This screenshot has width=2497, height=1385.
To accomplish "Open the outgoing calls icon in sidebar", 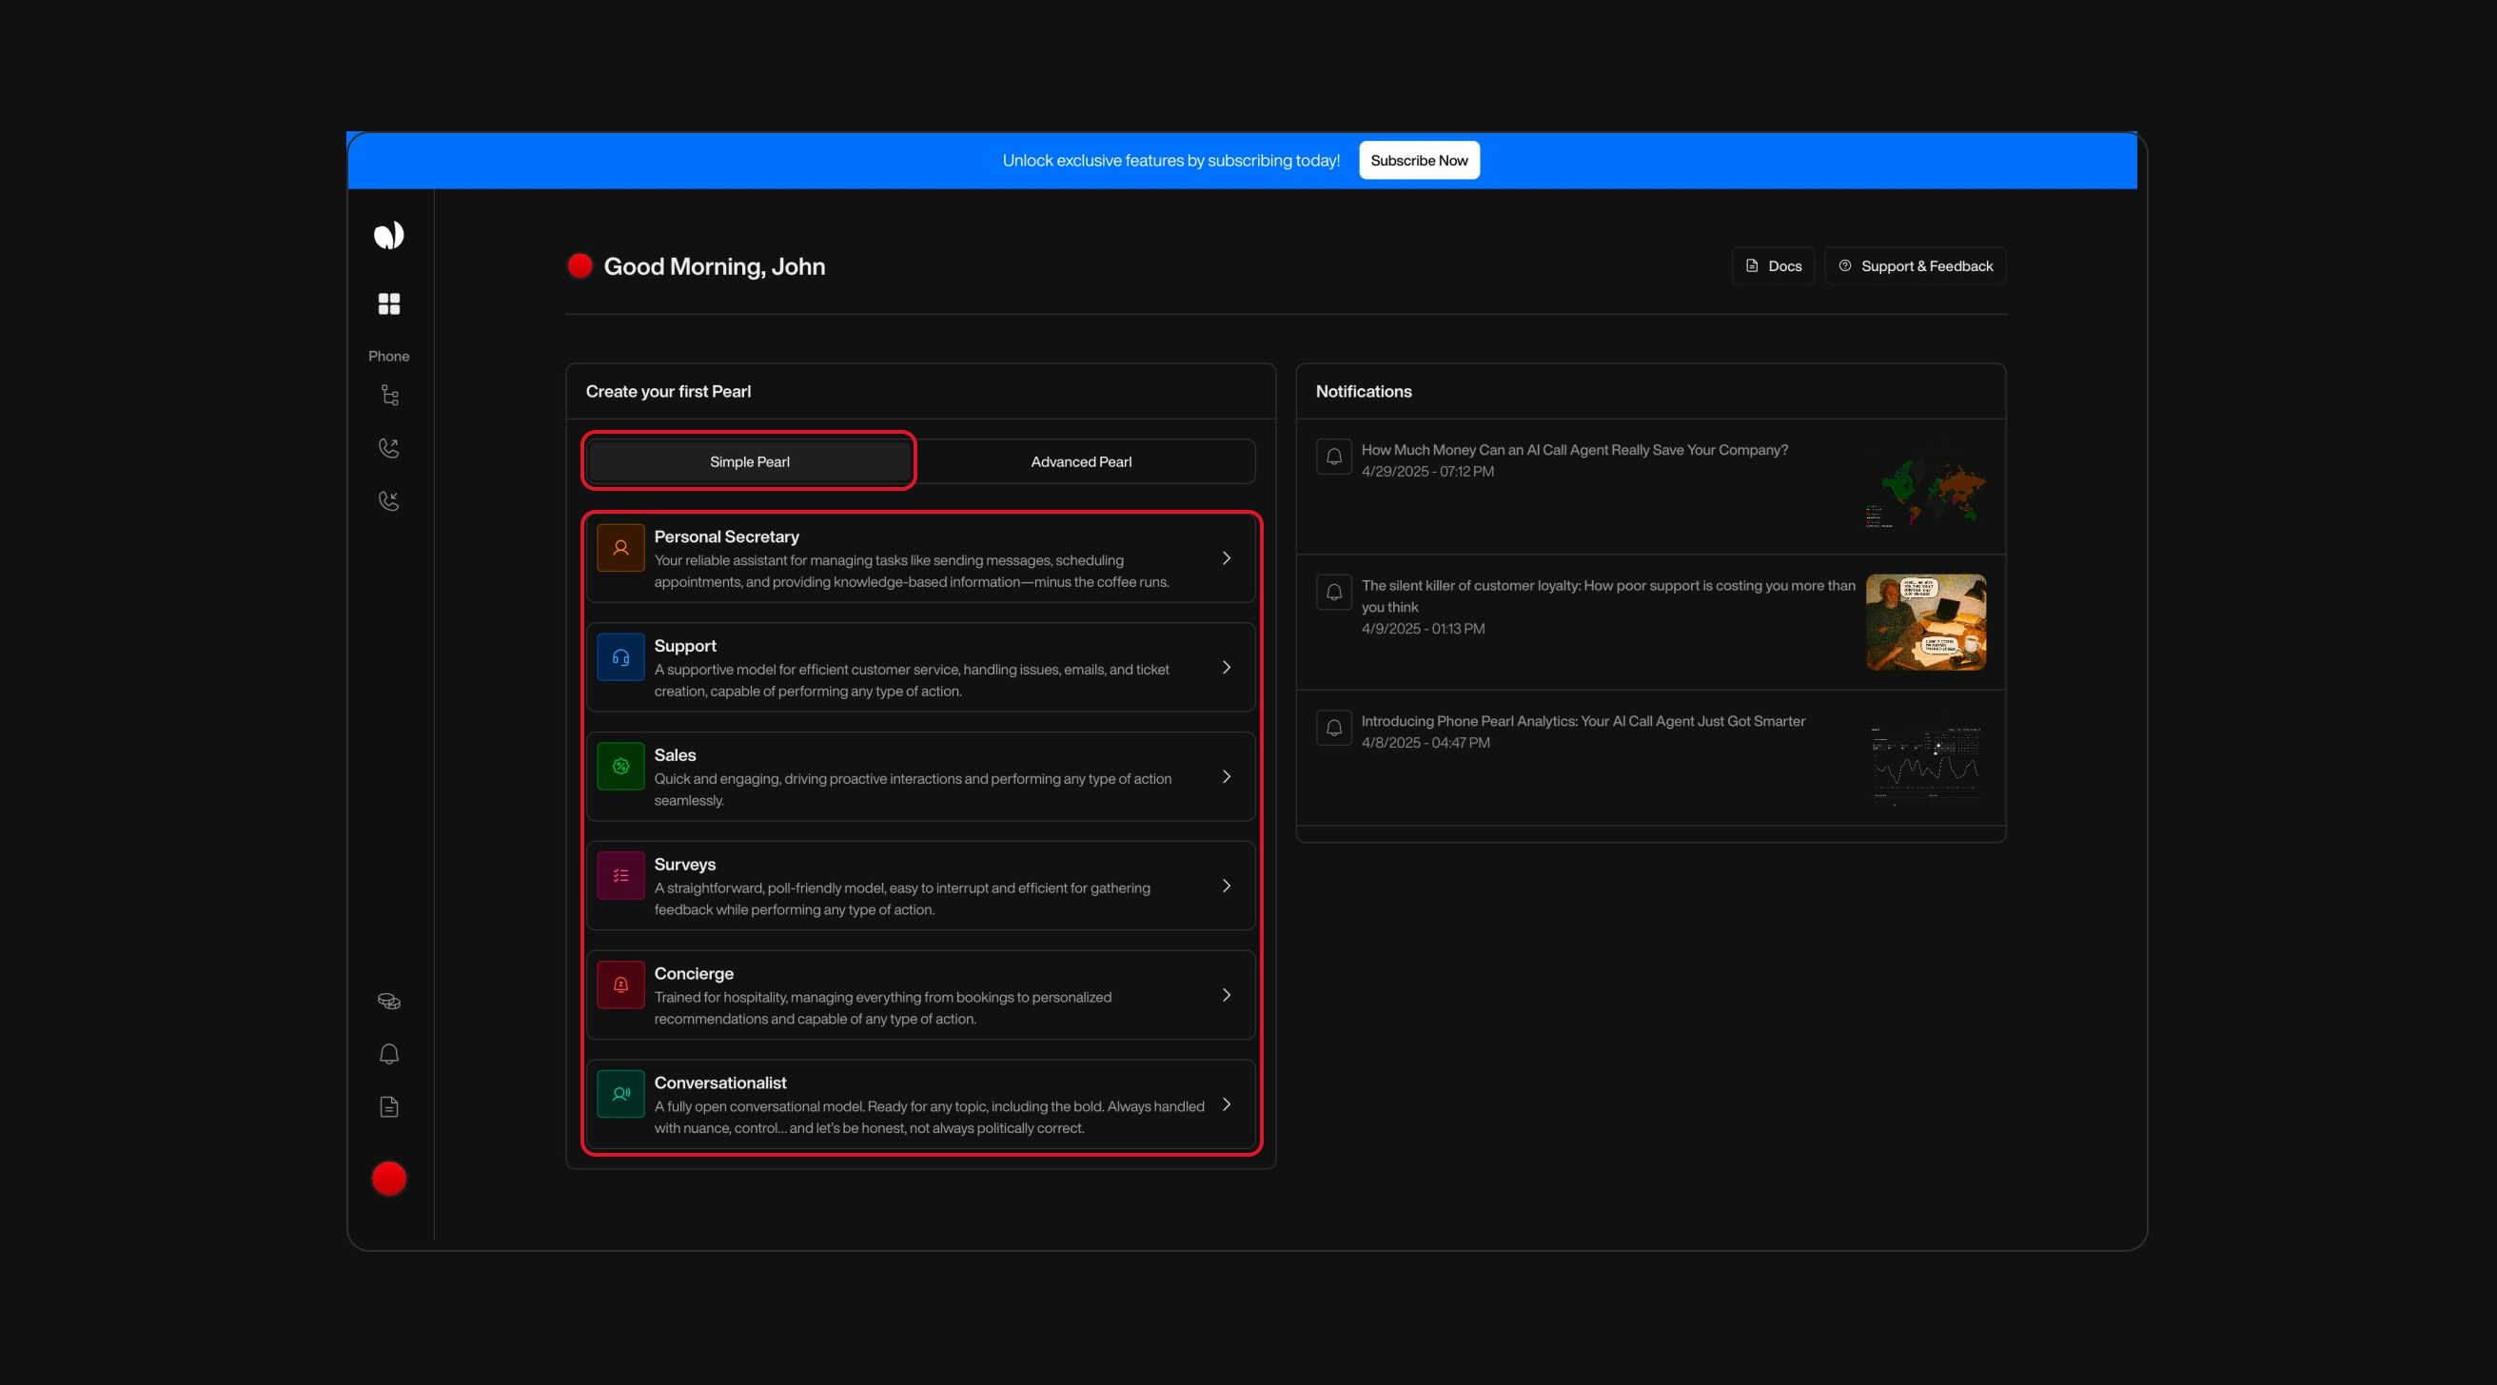I will (388, 448).
